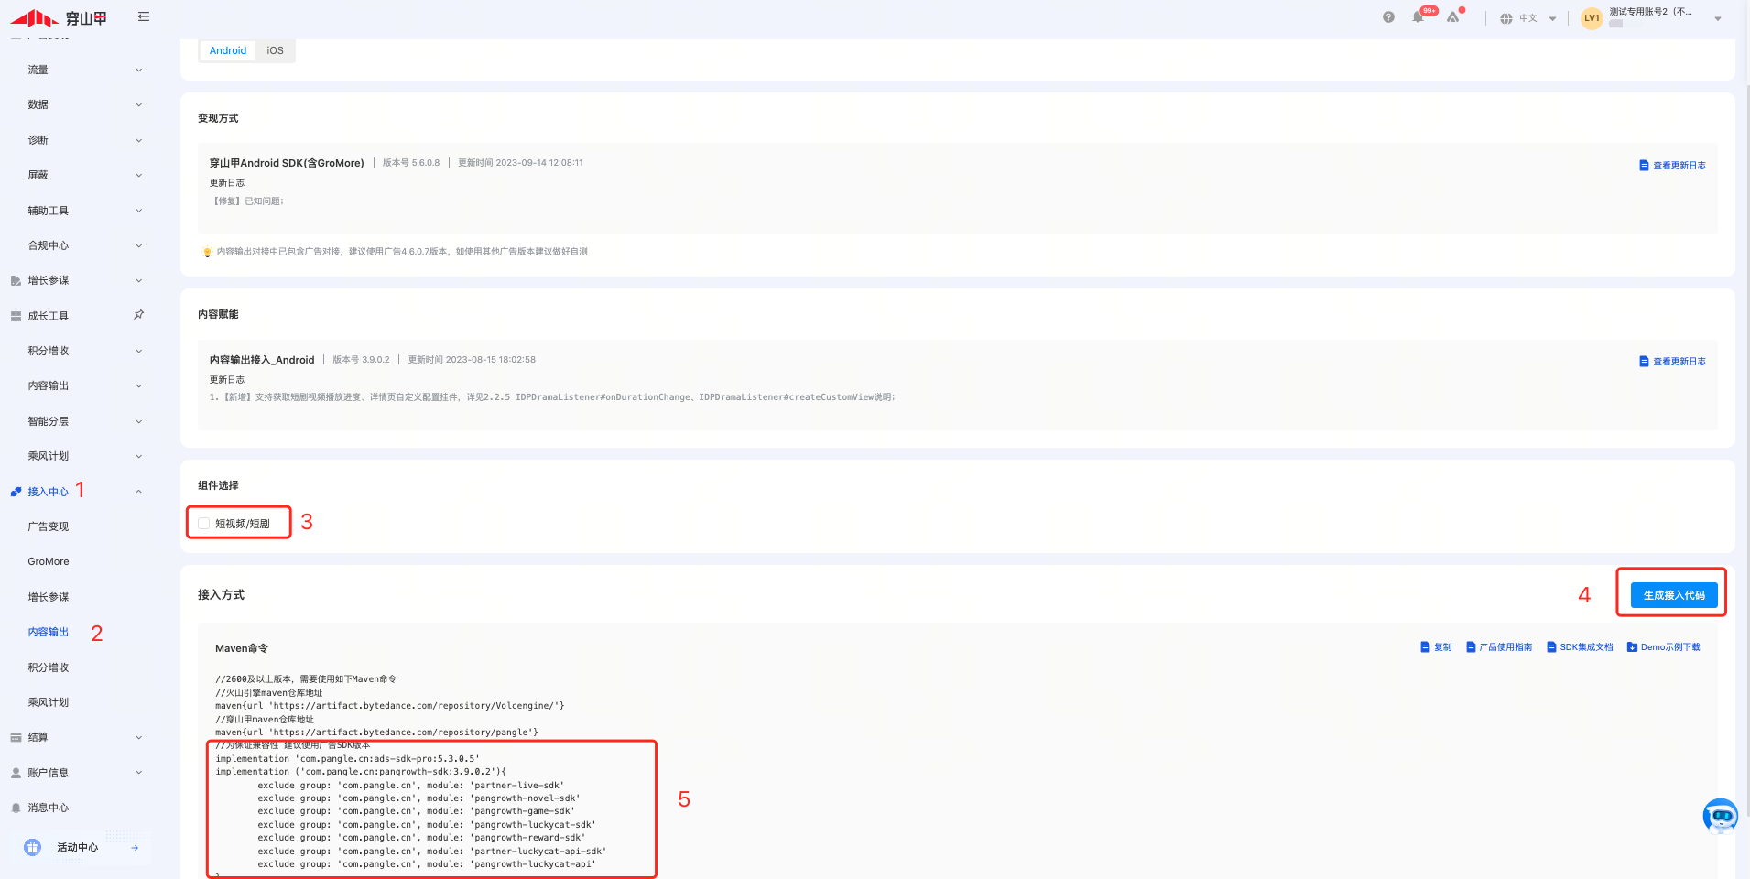Click the 内容输出接入_Android title

tap(262, 360)
